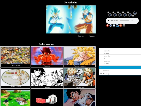Open the red scouter device thumbnail
The height and width of the screenshot is (106, 141).
(47, 98)
